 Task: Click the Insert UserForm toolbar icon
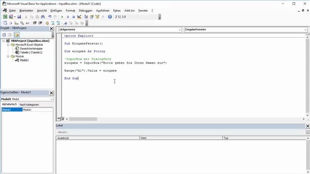coord(11,17)
